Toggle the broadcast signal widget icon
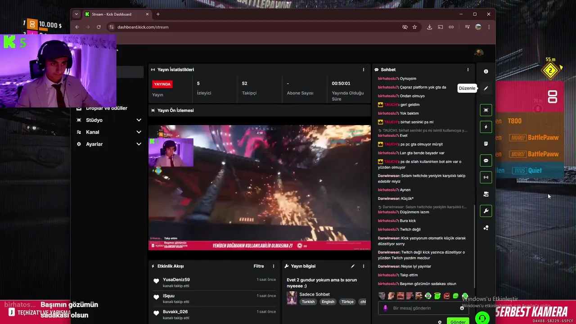 click(x=486, y=177)
